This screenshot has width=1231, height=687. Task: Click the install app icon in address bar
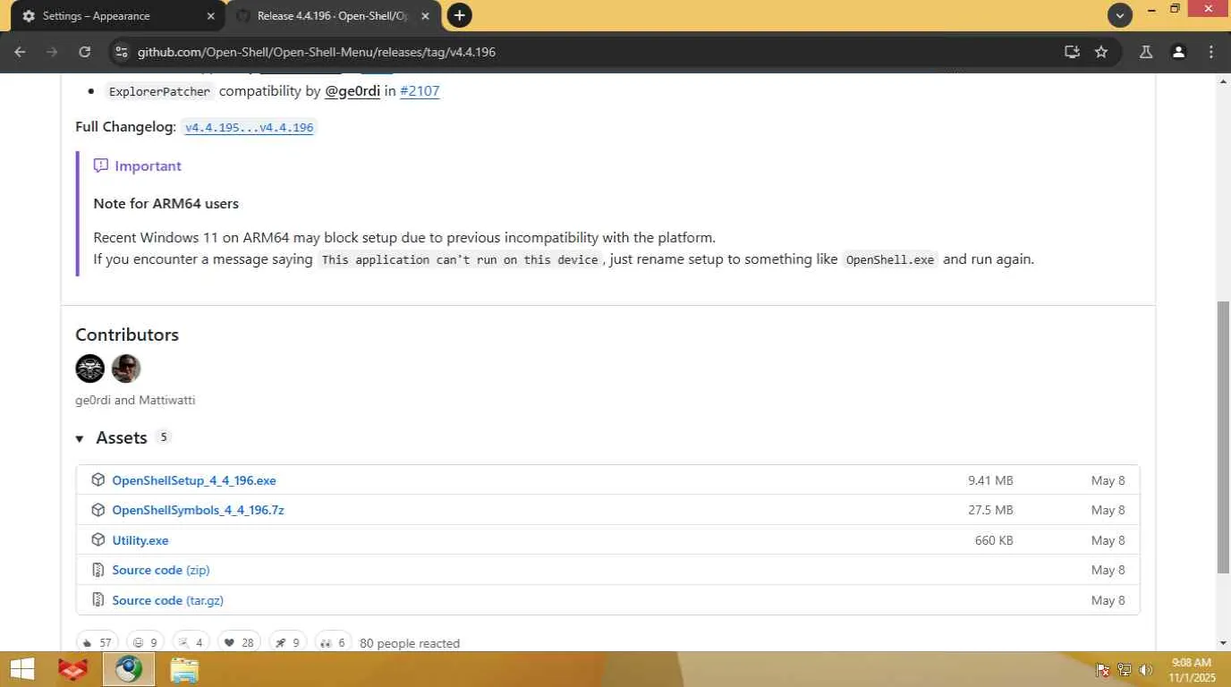1072,52
